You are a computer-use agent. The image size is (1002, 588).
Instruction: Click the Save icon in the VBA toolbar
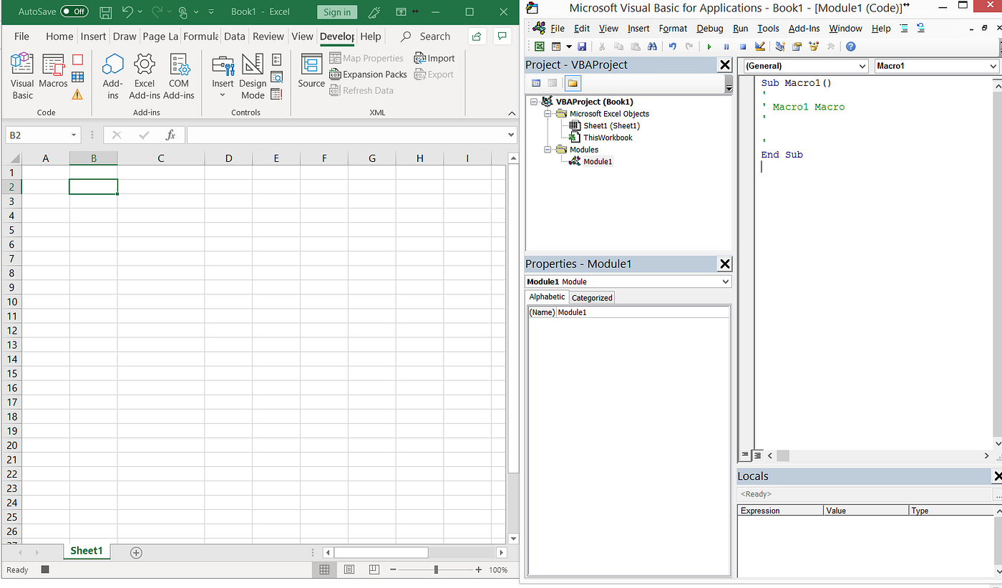point(582,46)
